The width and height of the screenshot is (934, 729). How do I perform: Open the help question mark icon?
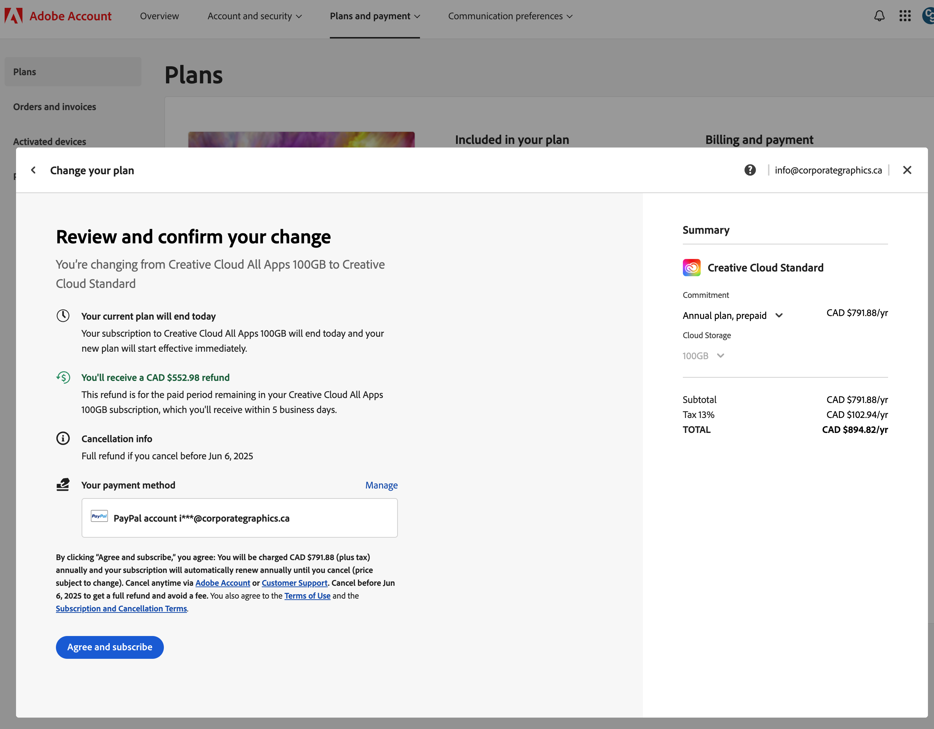[750, 170]
